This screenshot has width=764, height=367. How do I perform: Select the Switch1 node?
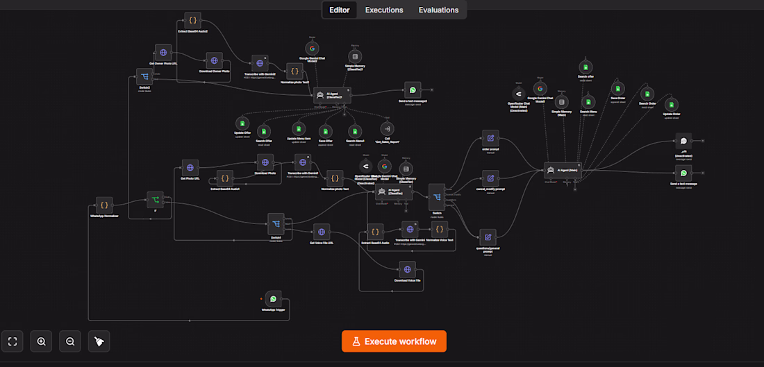pyautogui.click(x=276, y=224)
